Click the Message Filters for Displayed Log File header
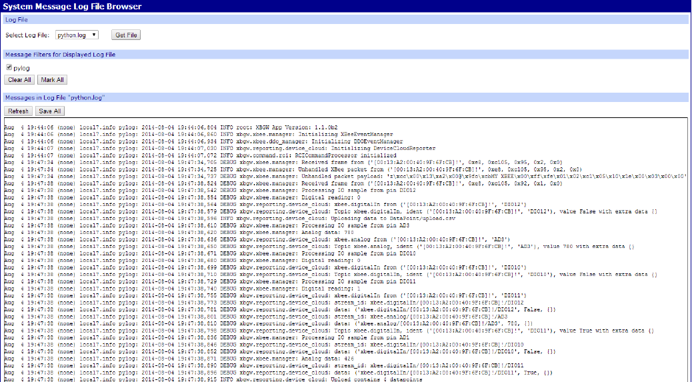This screenshot has height=382, width=692. (x=346, y=55)
